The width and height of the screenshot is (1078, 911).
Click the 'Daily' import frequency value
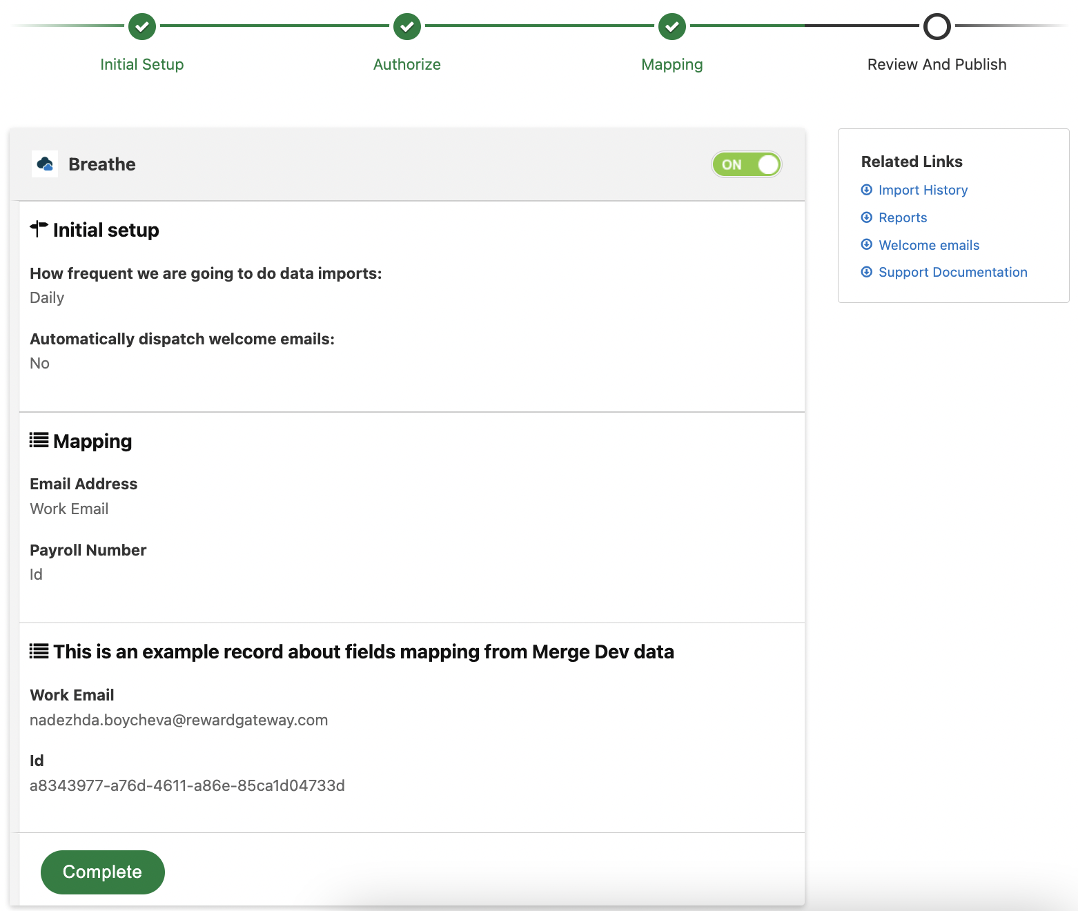(x=47, y=297)
